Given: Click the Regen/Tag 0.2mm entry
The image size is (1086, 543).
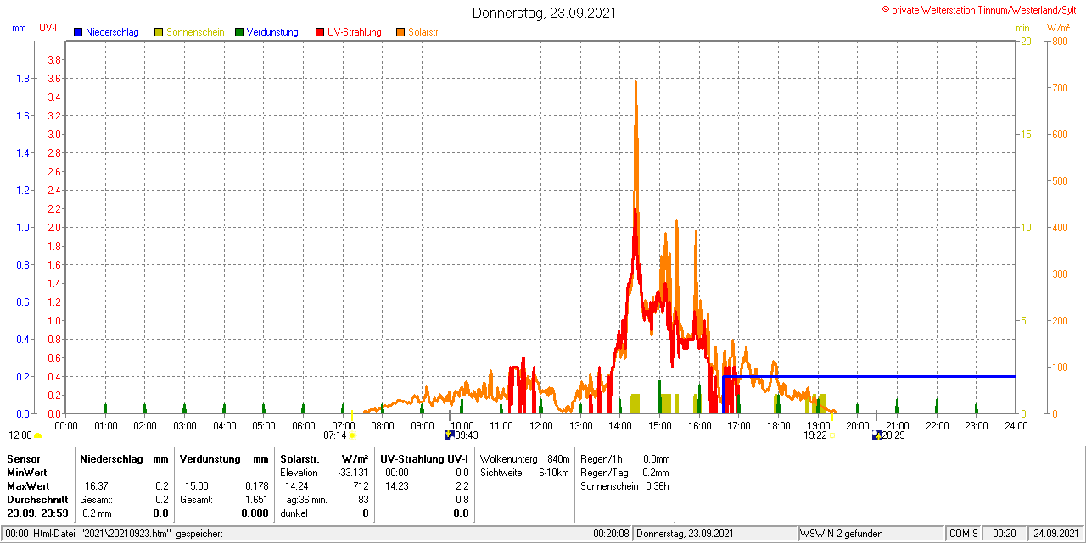Looking at the screenshot, I should pyautogui.click(x=625, y=472).
